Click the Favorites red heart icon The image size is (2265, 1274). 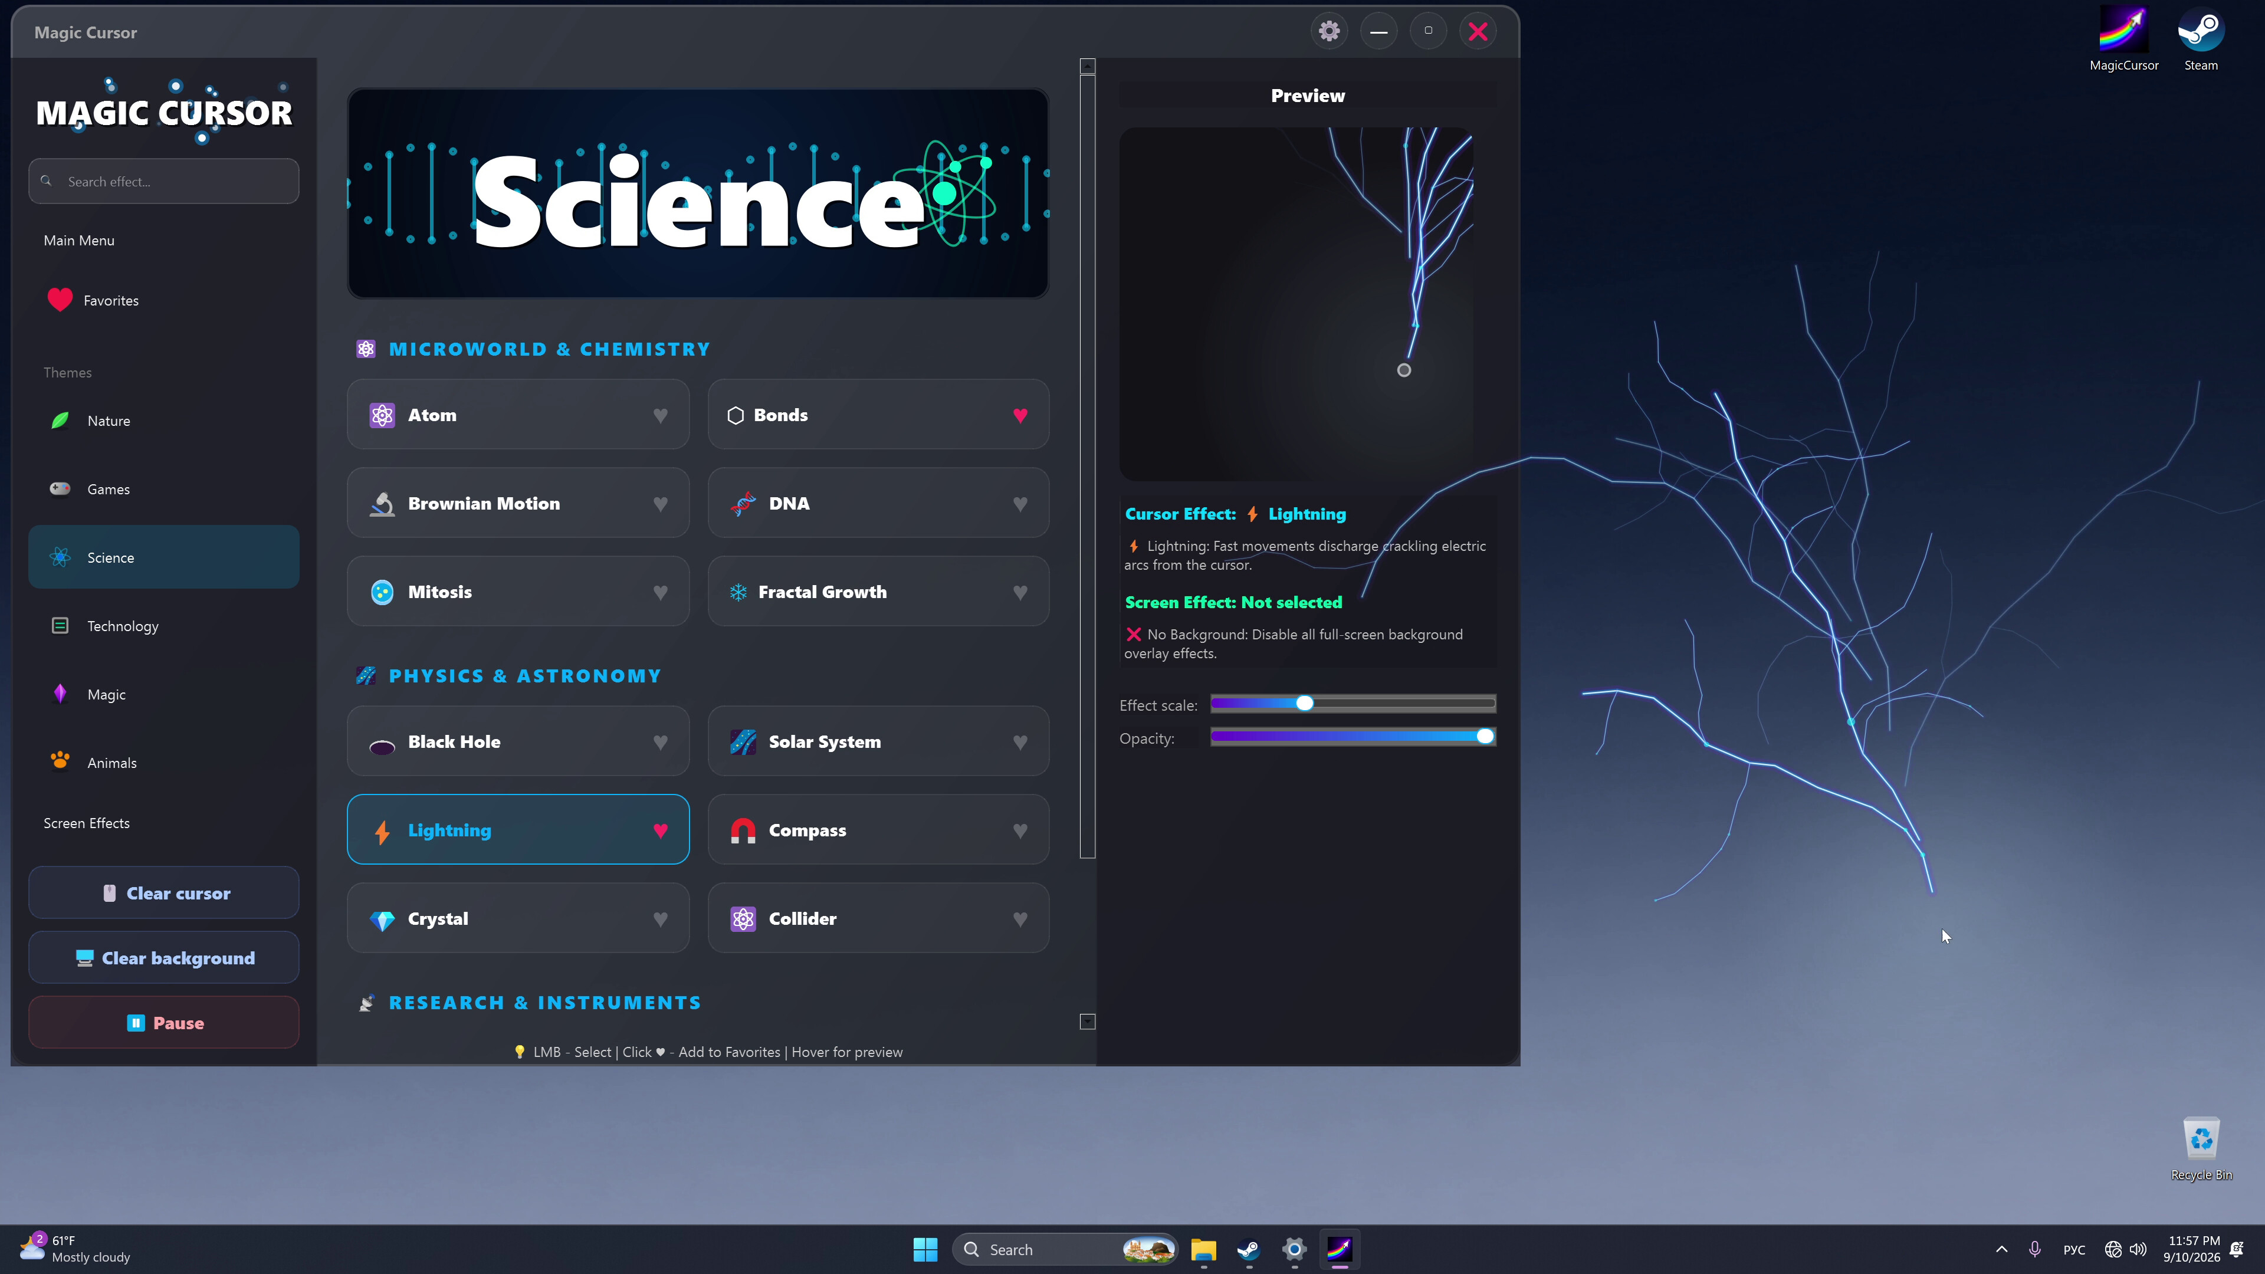click(x=60, y=300)
